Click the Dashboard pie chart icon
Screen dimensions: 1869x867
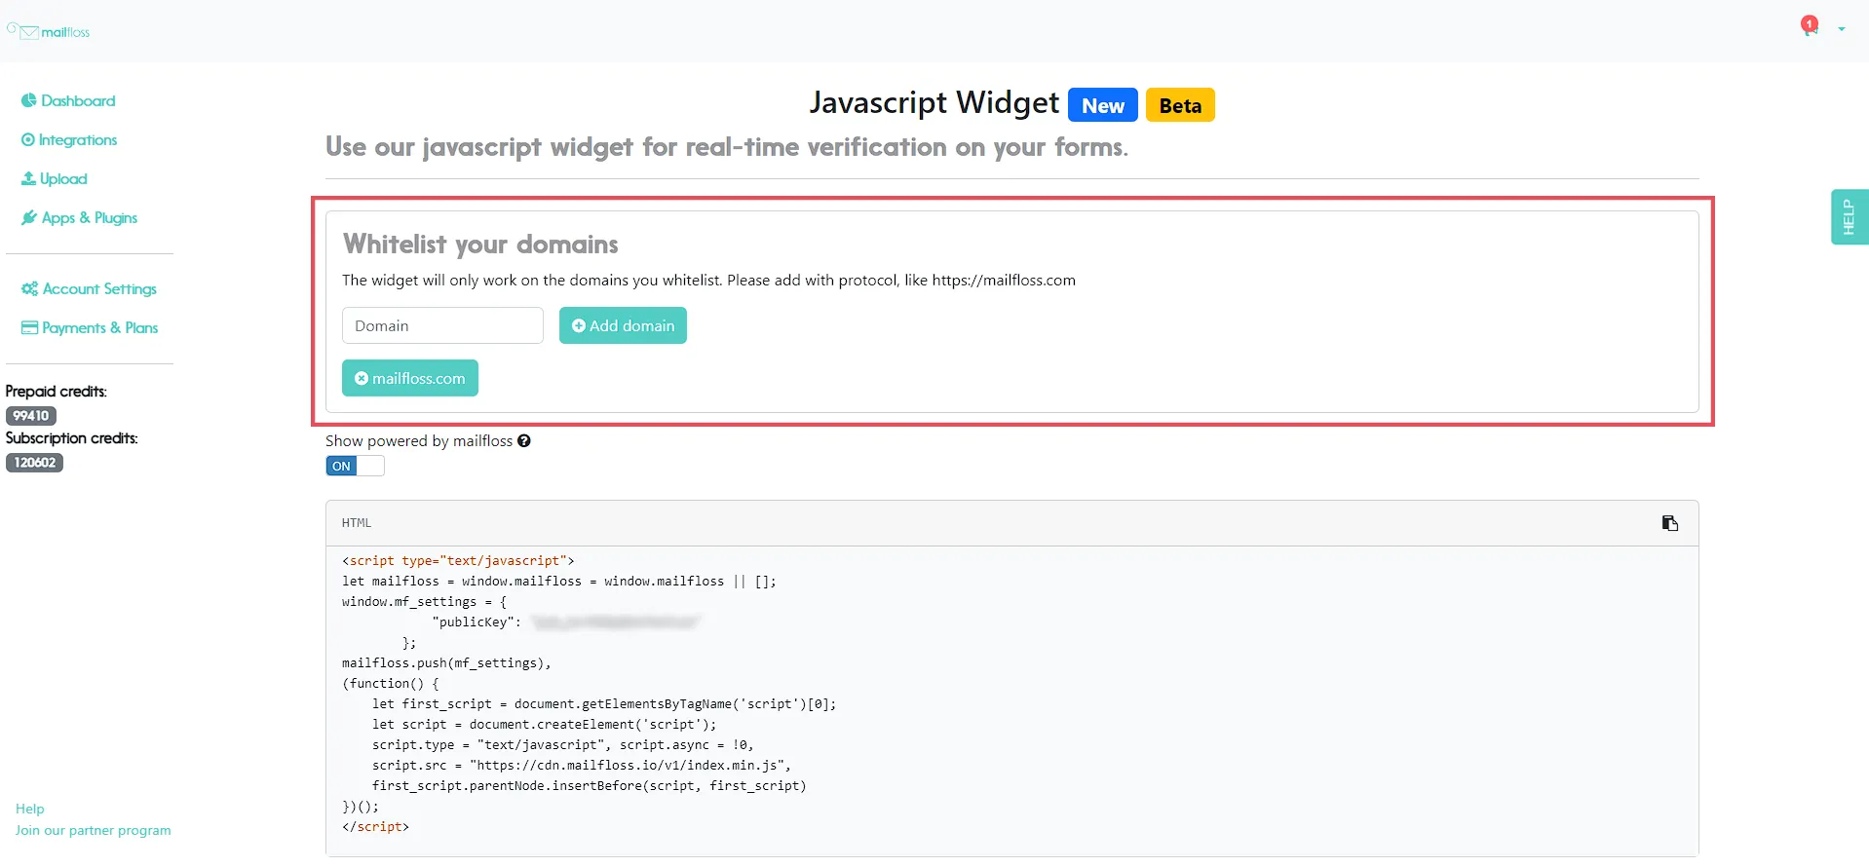29,100
